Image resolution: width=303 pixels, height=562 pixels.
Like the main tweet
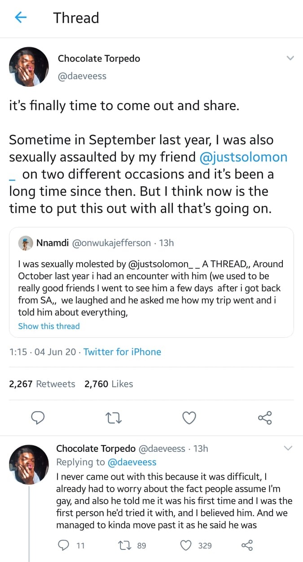(x=189, y=418)
